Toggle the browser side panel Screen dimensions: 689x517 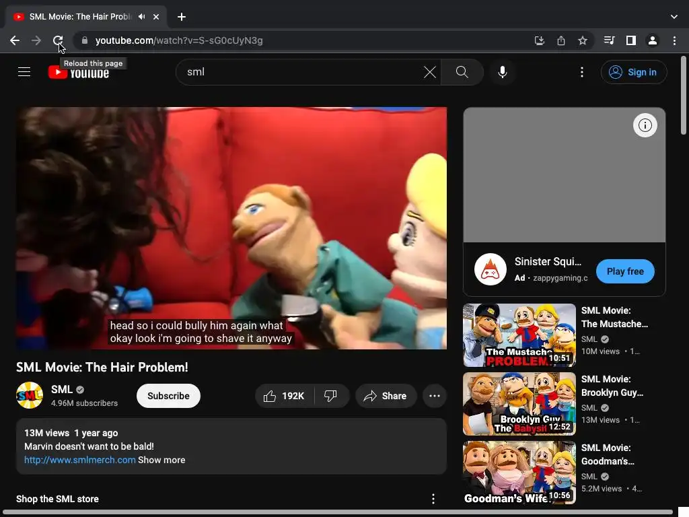[631, 40]
